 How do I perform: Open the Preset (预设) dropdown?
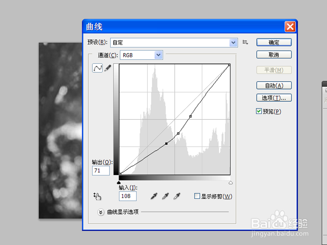[174, 43]
